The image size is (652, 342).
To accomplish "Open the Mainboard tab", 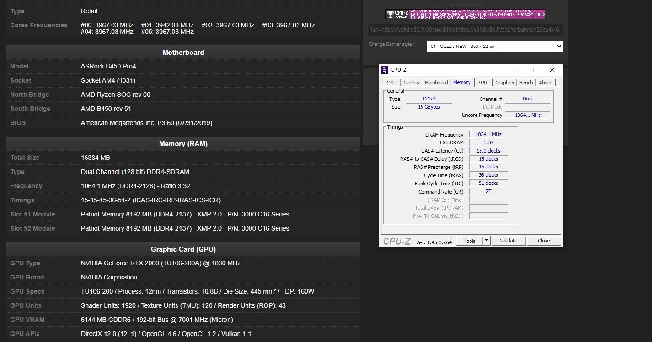I will pyautogui.click(x=436, y=83).
